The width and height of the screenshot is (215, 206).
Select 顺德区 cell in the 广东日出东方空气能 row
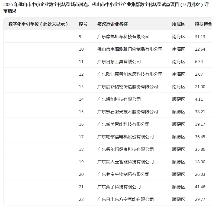(x=178, y=199)
